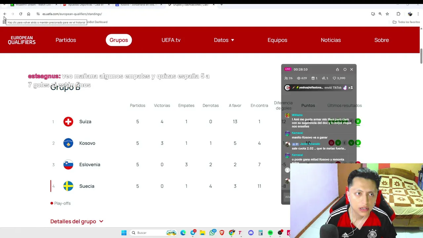Click the Victorias column header
Viewport: 423px width, 238px height.
162,105
